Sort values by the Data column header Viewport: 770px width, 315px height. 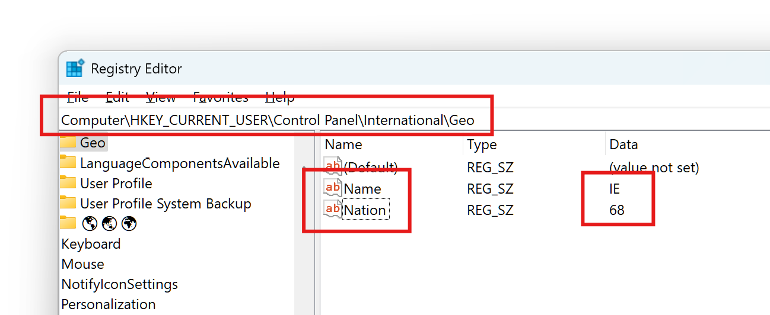(623, 144)
